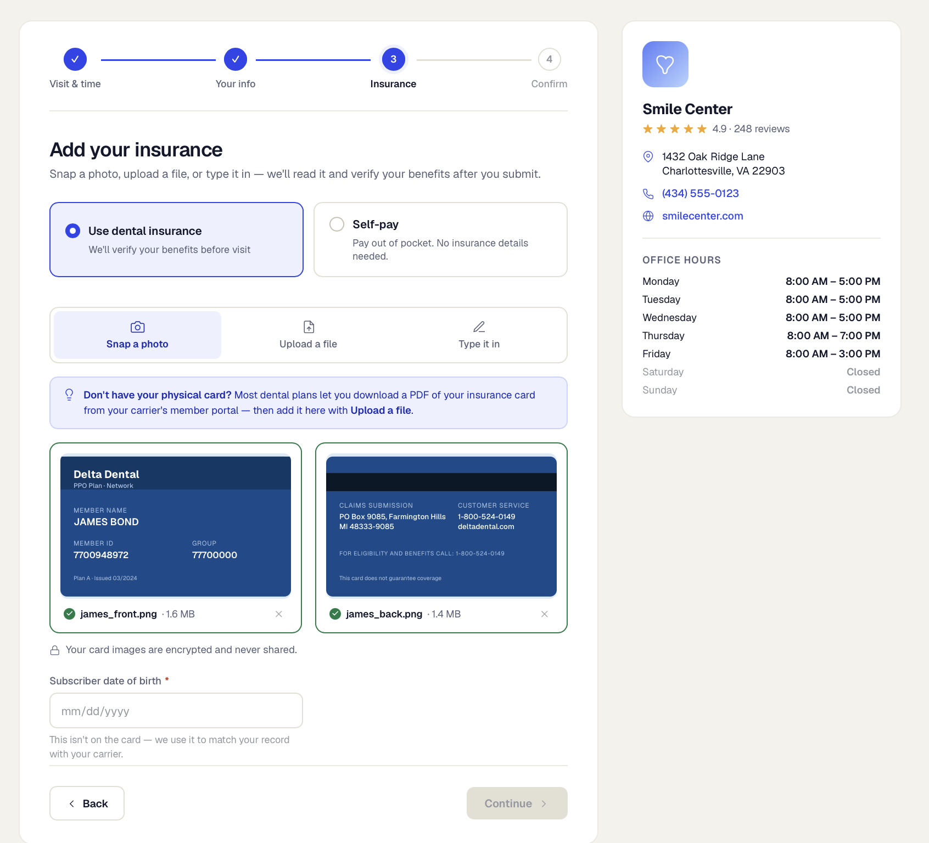
Task: Click the lock icon near encryption note
Action: (55, 650)
